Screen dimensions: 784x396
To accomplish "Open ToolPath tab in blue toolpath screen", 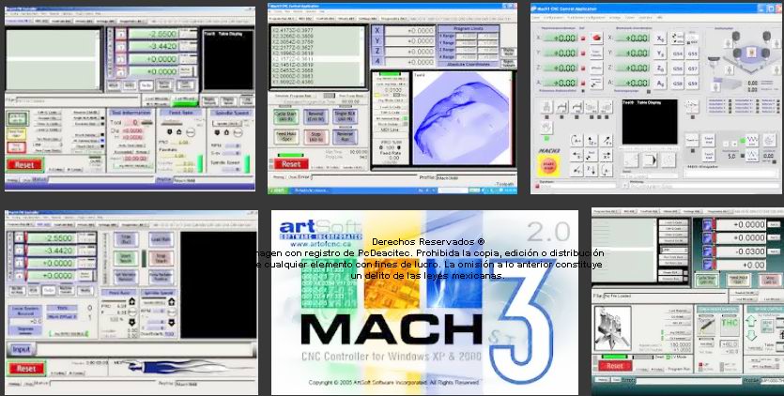I will point(325,18).
